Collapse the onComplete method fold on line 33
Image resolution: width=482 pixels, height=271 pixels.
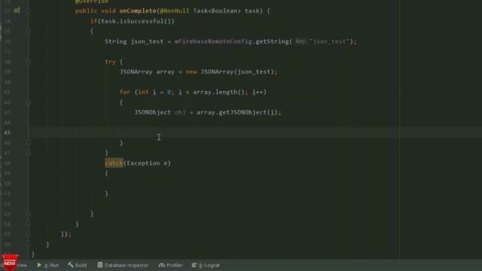tap(28, 11)
